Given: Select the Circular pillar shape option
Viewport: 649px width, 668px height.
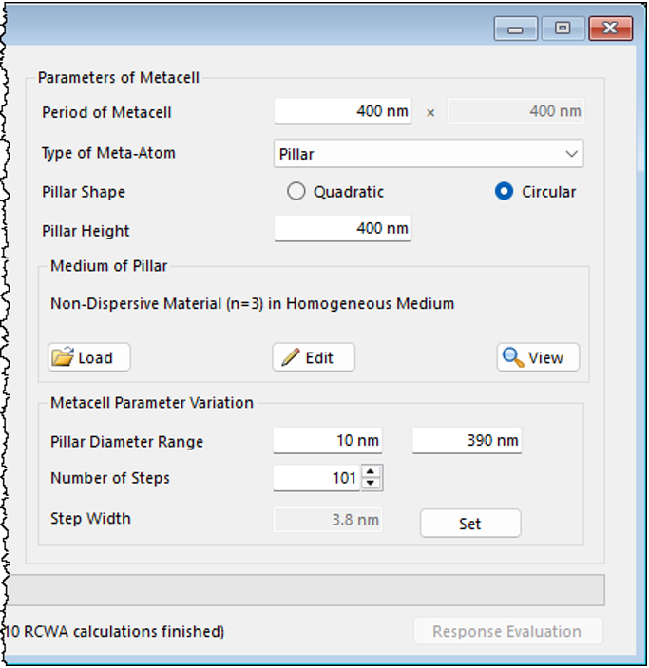Looking at the screenshot, I should pos(505,192).
